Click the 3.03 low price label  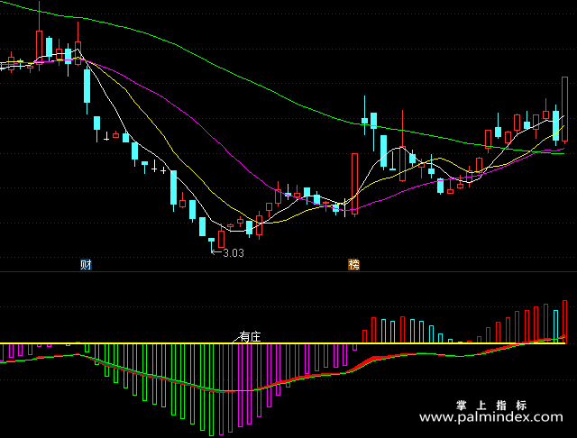click(x=234, y=253)
